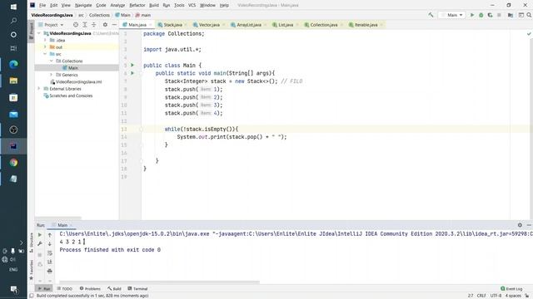Click the Search Everywhere magnifier icon
Image resolution: width=533 pixels, height=299 pixels.
pyautogui.click(x=529, y=15)
